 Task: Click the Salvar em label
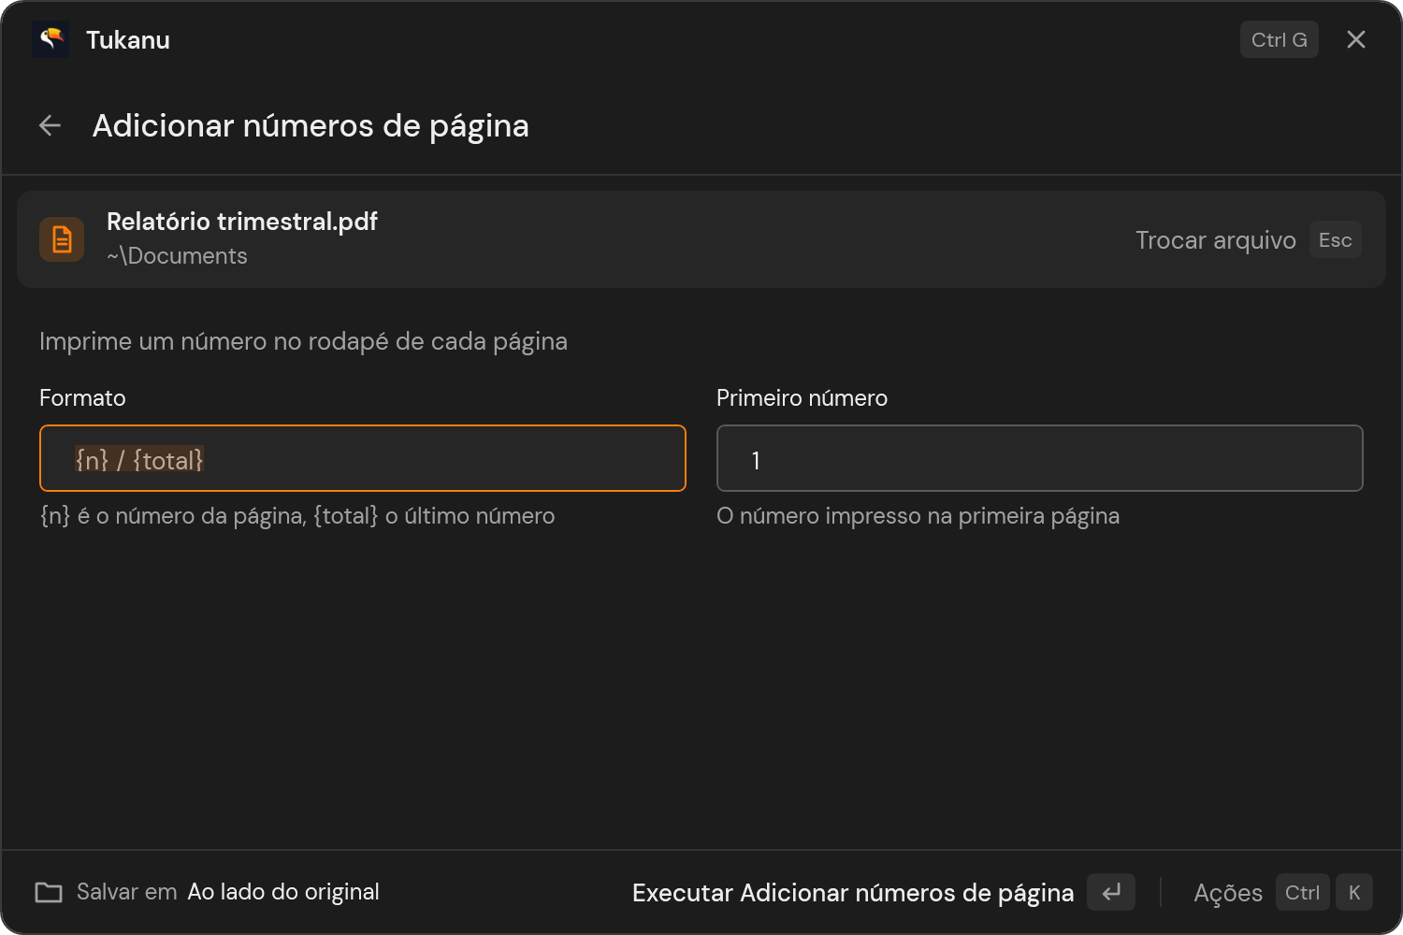click(127, 892)
